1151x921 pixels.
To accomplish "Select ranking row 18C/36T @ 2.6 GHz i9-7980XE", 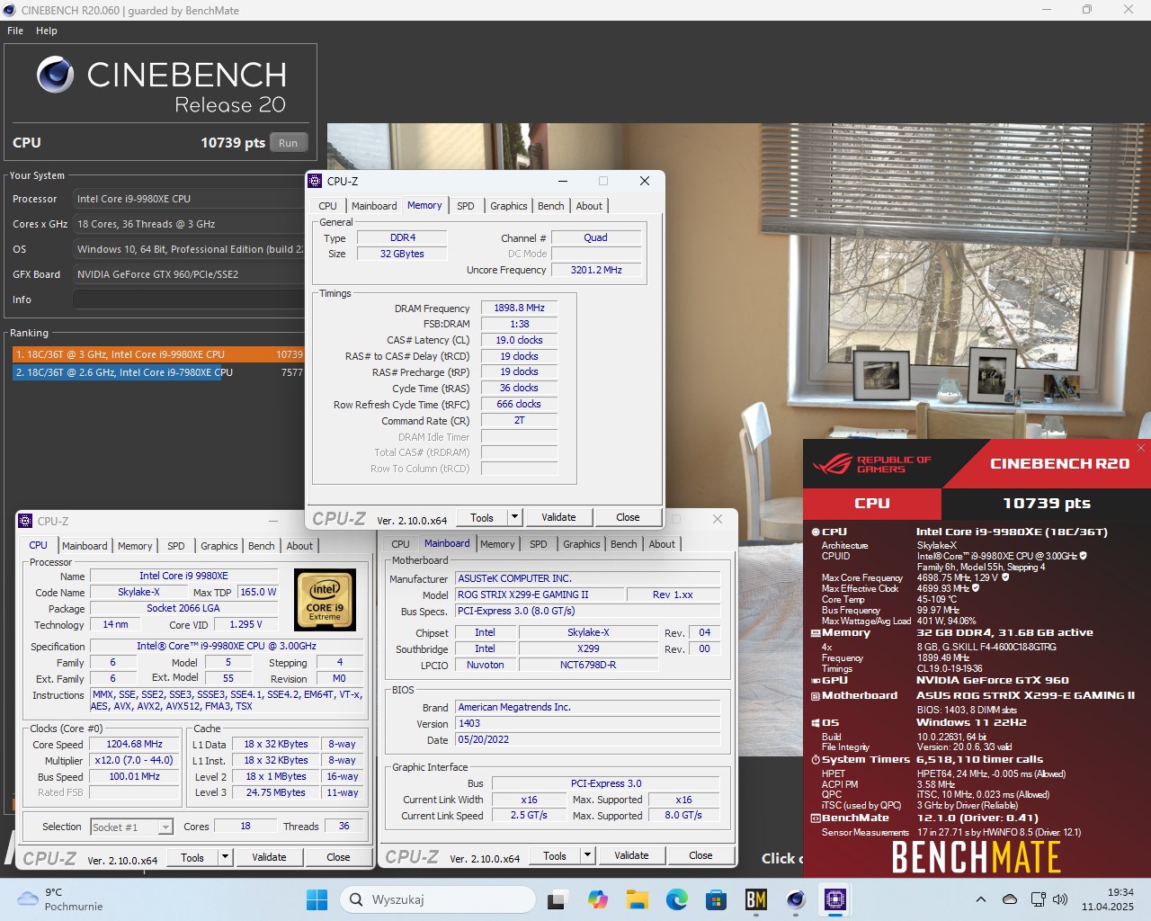I will coord(158,372).
